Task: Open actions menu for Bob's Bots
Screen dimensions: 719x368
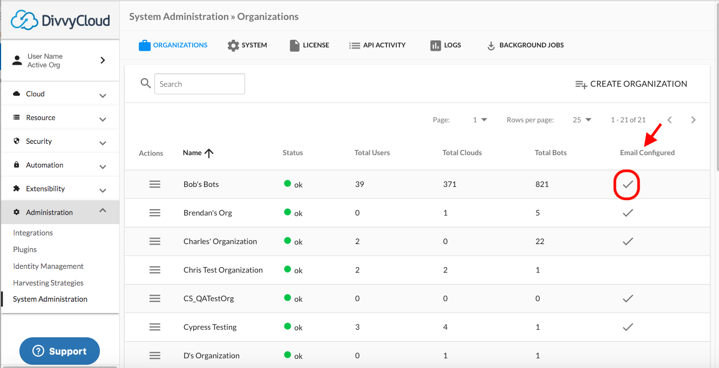Action: click(155, 184)
